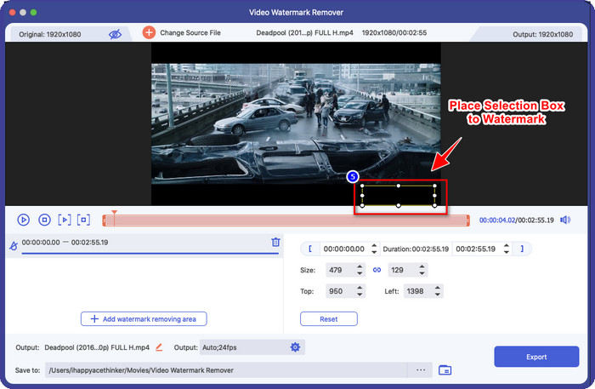Mute the audio with the speaker icon
The width and height of the screenshot is (595, 389).
pyautogui.click(x=565, y=220)
